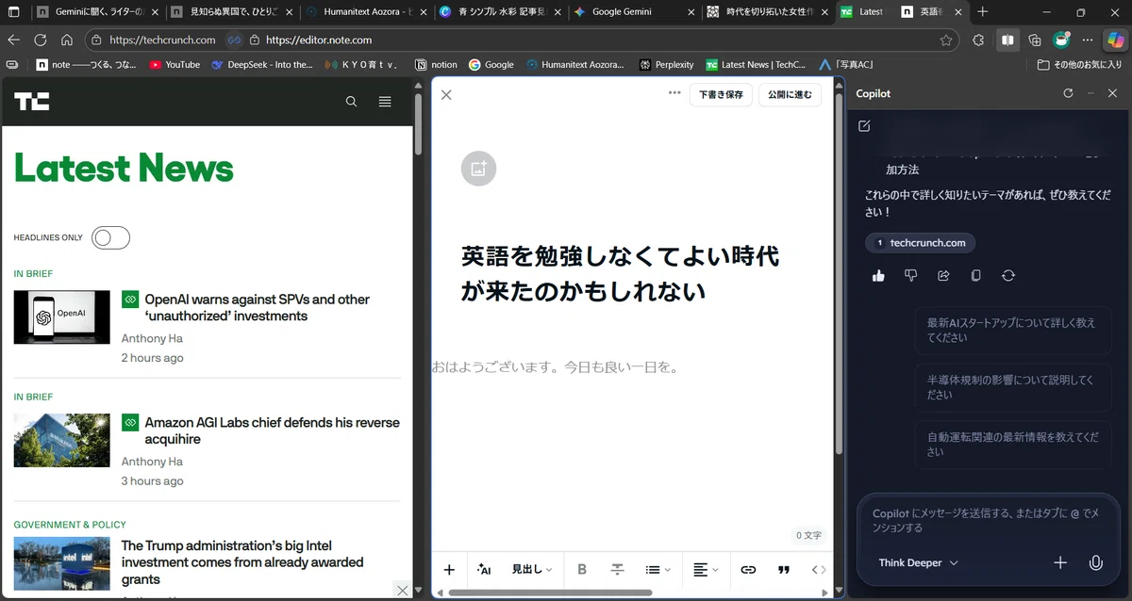Viewport: 1132px width, 601px height.
Task: Reload the browser page
Action: click(41, 41)
